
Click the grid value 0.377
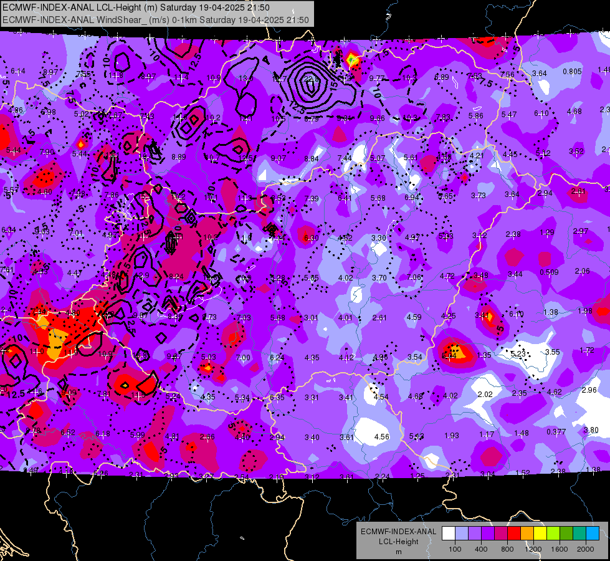pyautogui.click(x=556, y=431)
